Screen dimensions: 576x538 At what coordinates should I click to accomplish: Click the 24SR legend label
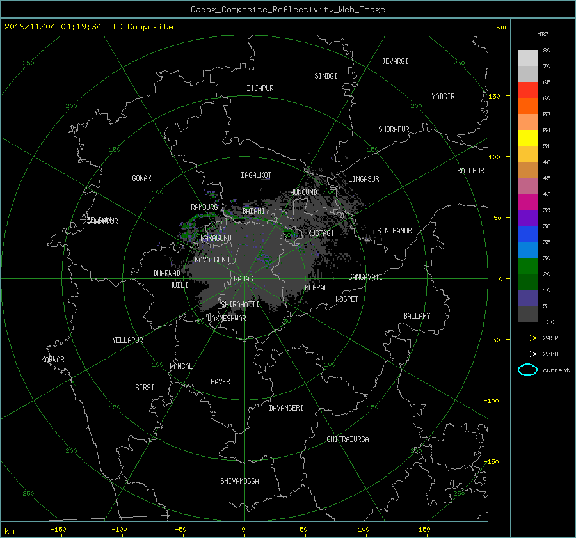[x=550, y=338]
